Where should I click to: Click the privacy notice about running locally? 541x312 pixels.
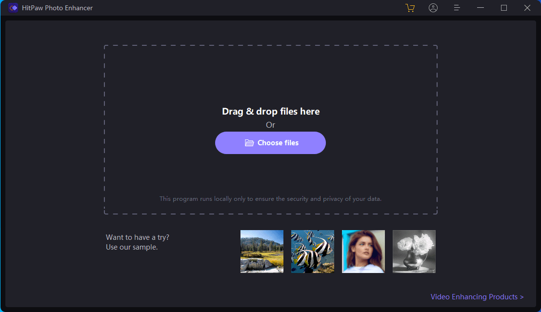(x=270, y=199)
